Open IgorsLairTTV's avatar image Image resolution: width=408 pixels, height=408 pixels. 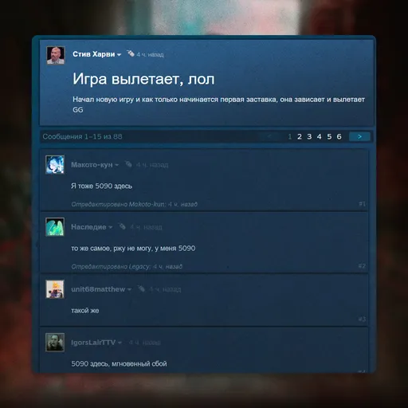[55, 343]
